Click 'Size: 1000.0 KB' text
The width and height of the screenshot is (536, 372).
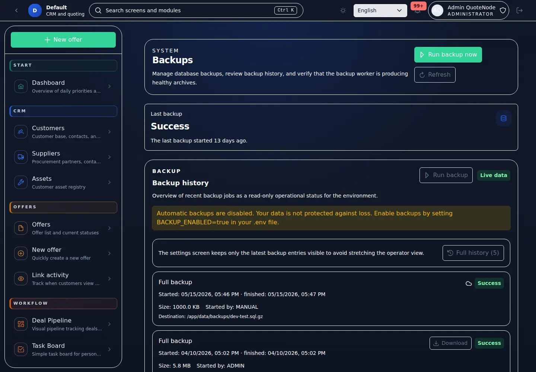pos(179,307)
